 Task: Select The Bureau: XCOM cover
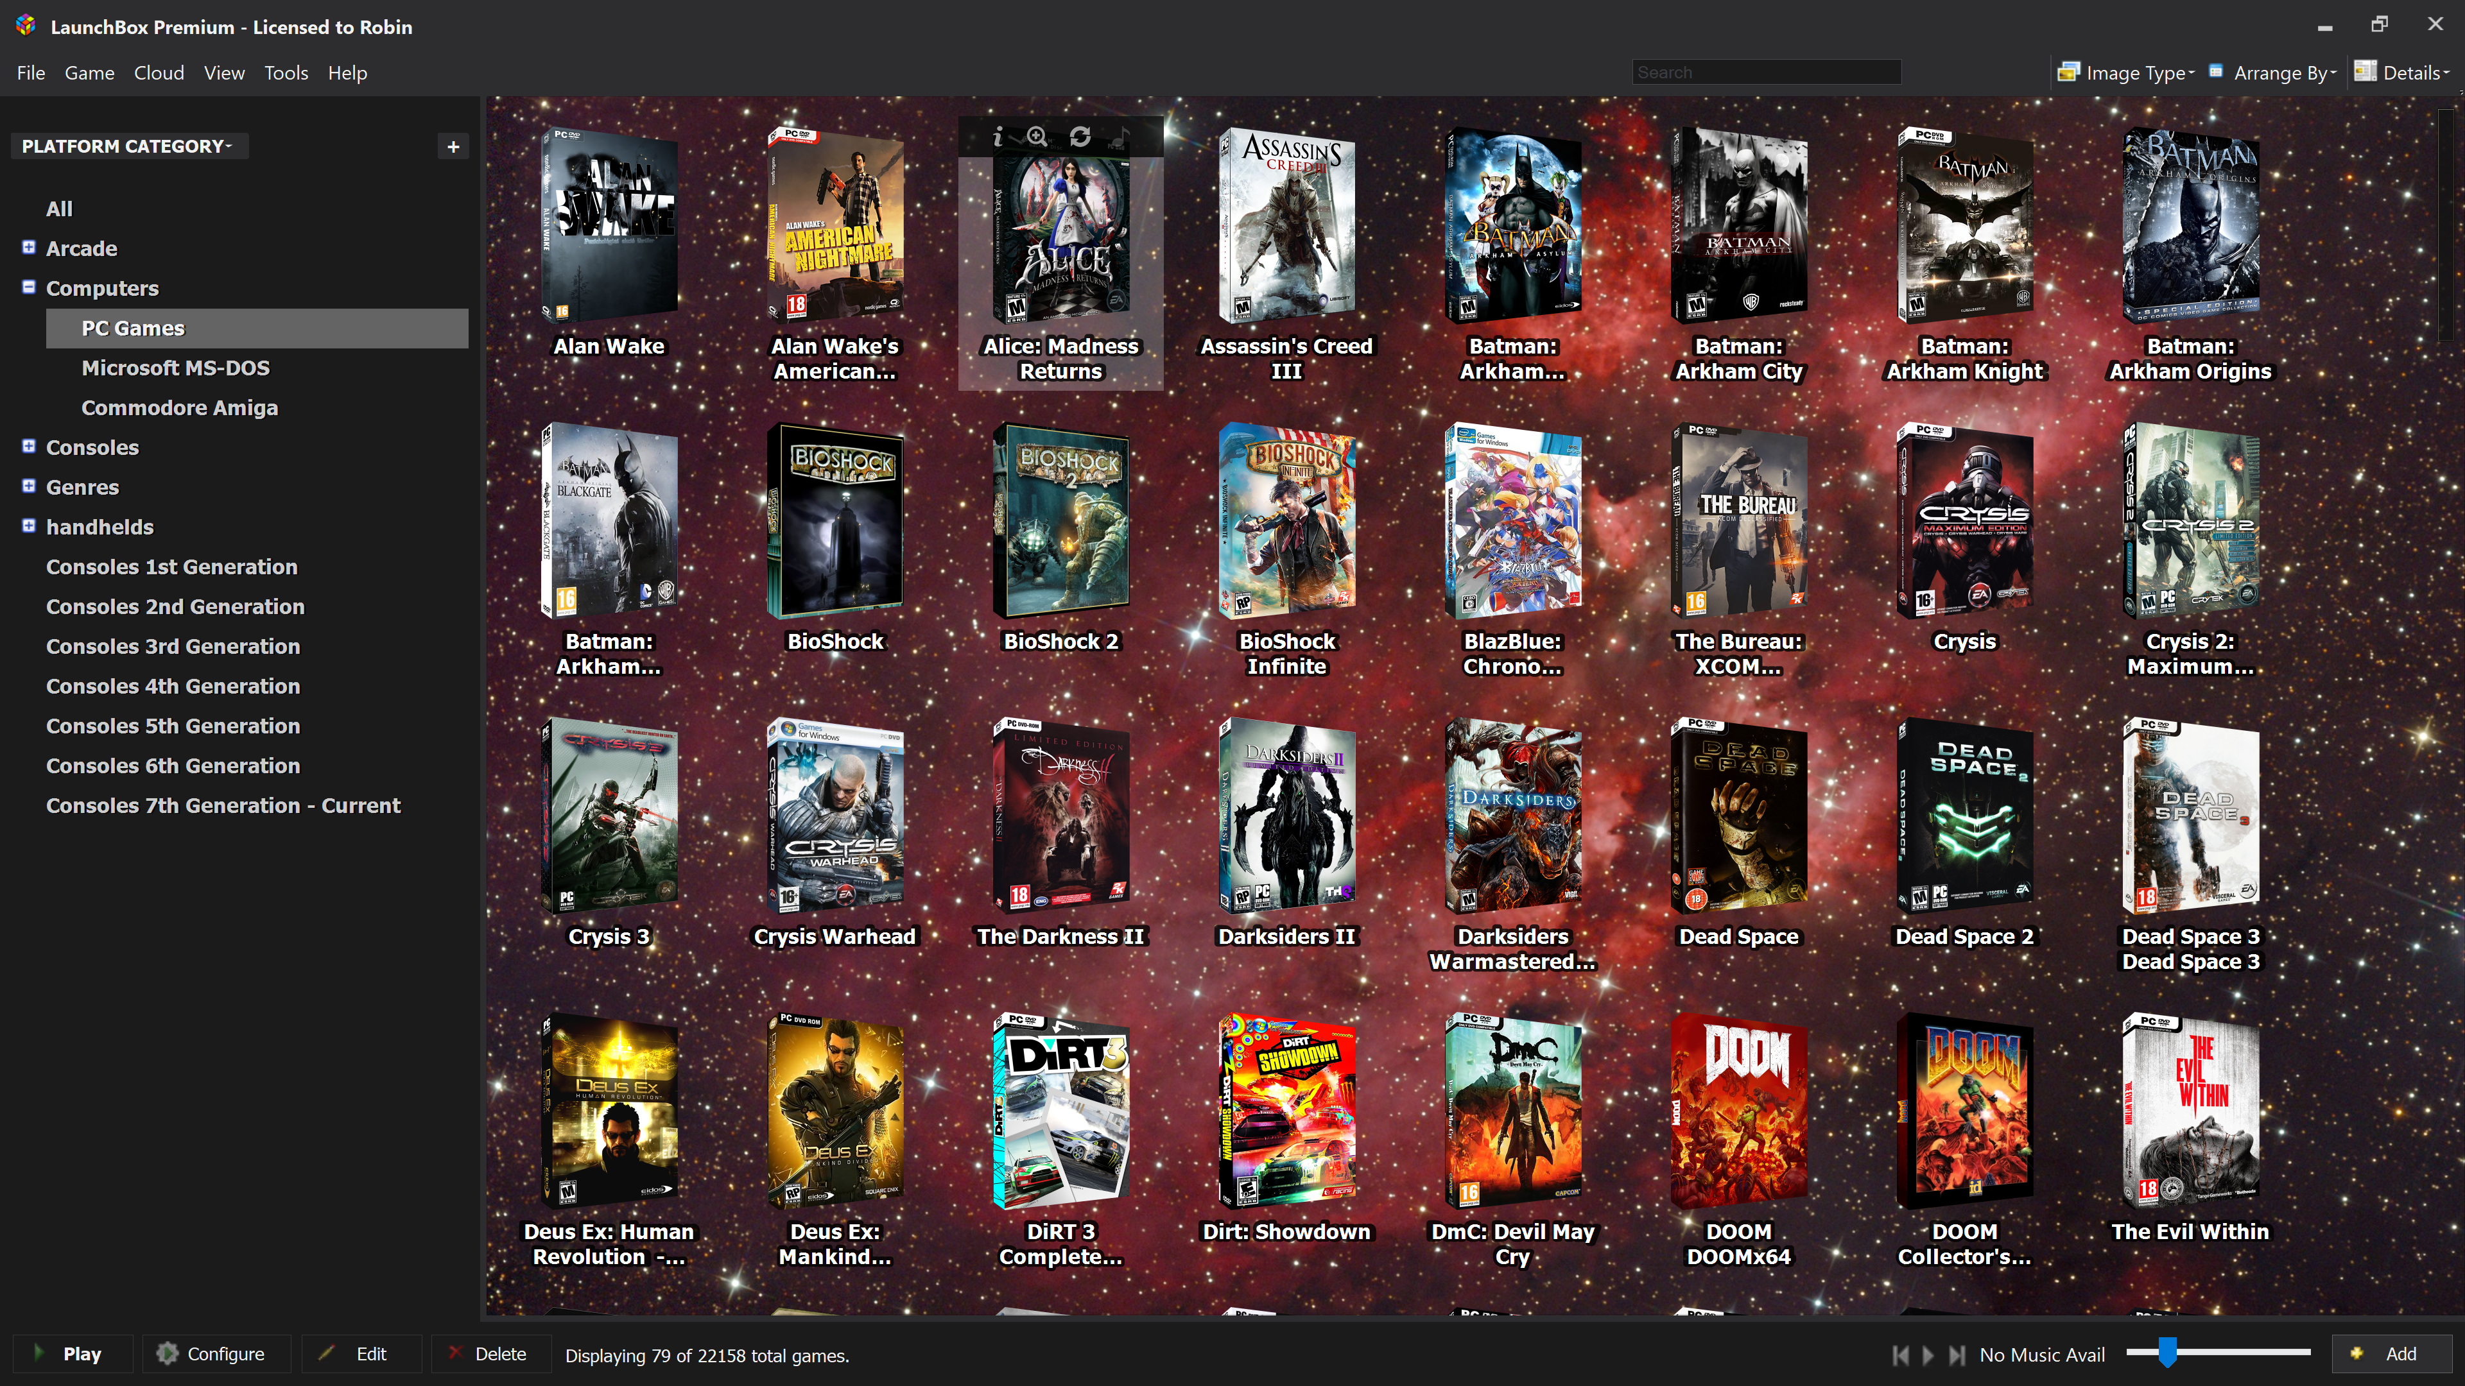point(1739,521)
